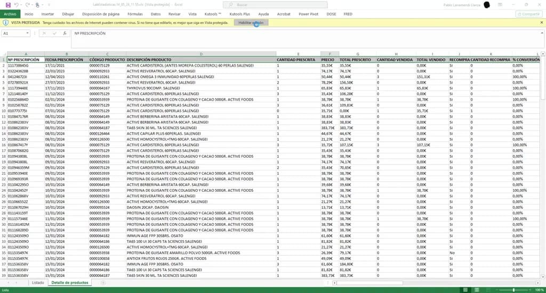Open the DOSE ribbon tab
This screenshot has height=293, width=546.
coord(331,14)
